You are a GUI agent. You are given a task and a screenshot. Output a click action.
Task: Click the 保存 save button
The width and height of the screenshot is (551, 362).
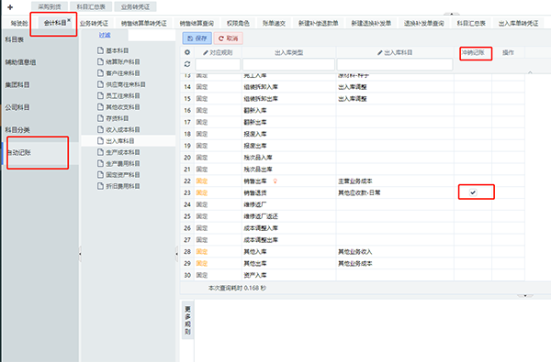[x=197, y=38]
